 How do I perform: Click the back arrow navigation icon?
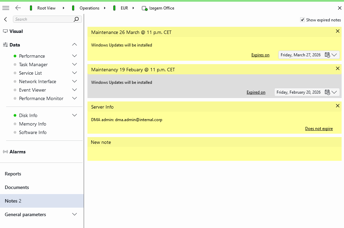[x=18, y=8]
